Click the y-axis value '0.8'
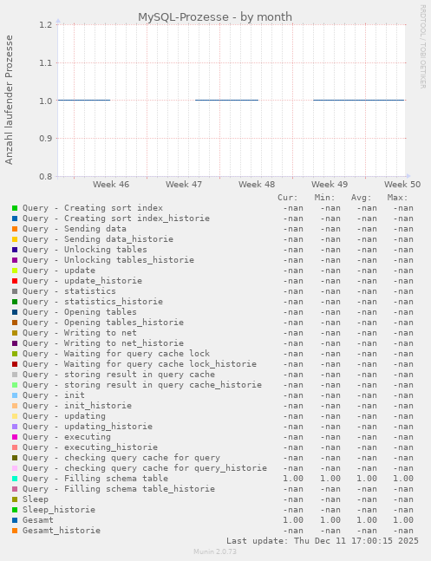 point(46,176)
